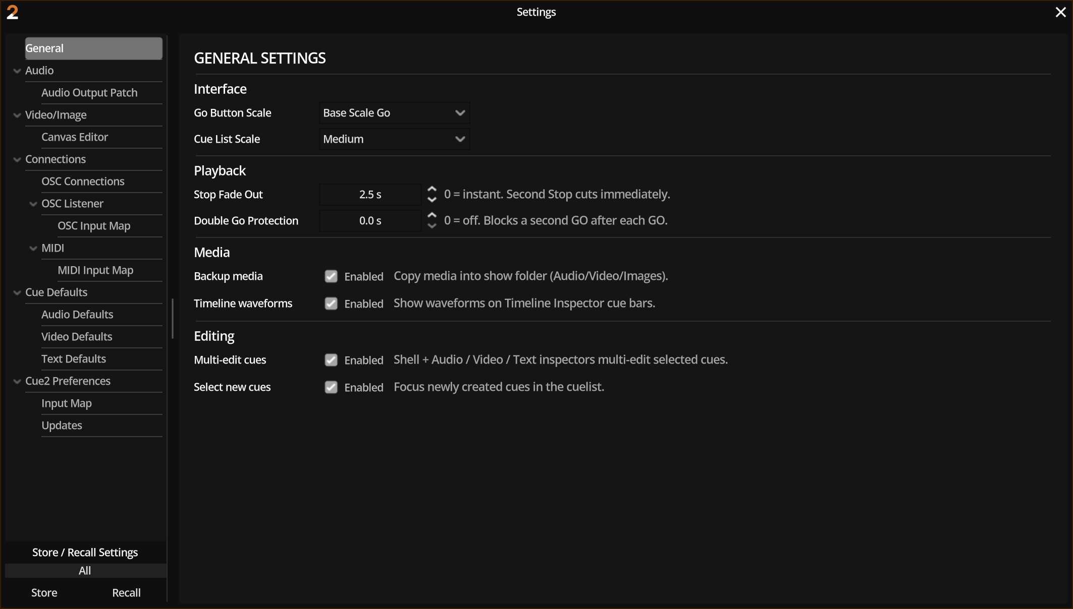Viewport: 1073px width, 609px height.
Task: Collapse the Cue Defaults section
Action: click(17, 293)
